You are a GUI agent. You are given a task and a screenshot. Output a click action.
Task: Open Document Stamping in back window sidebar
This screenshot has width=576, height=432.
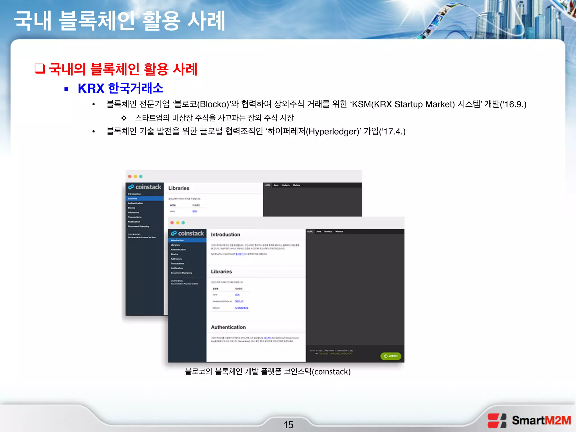click(139, 226)
